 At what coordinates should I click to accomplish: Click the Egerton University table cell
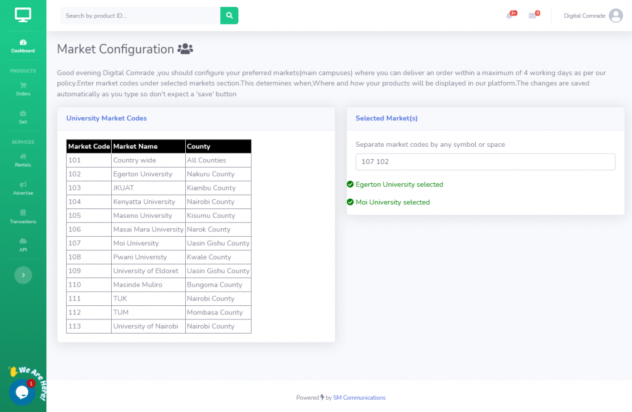coord(148,174)
